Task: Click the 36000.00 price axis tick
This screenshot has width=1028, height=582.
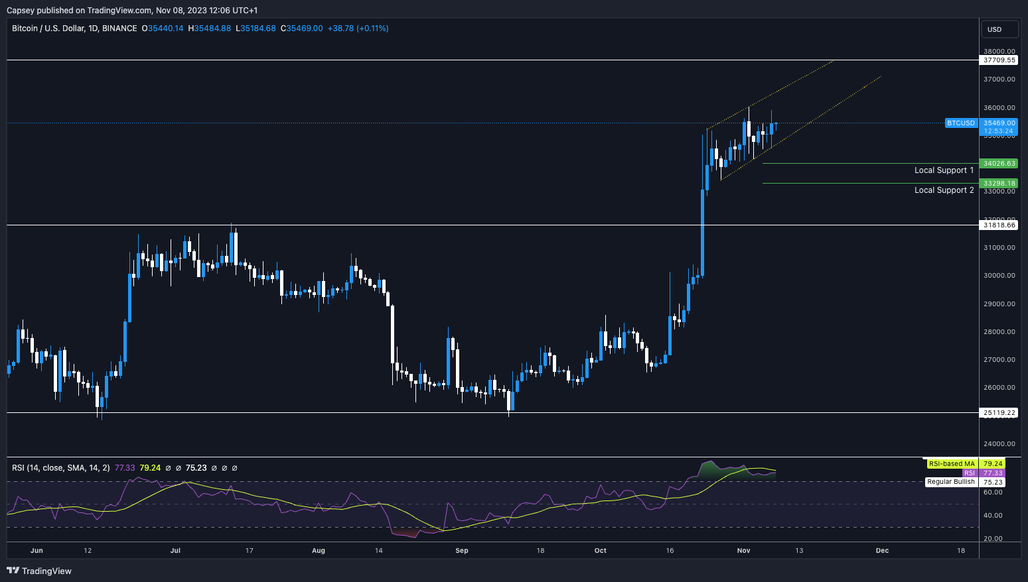Action: coord(999,107)
